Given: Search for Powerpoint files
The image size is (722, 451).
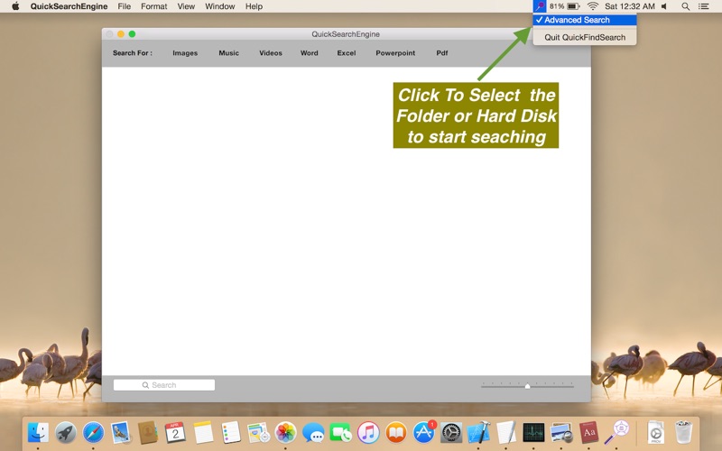Looking at the screenshot, I should click(x=395, y=53).
